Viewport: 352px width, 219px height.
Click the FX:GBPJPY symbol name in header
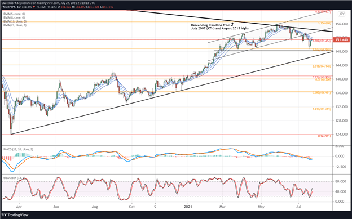8,7
